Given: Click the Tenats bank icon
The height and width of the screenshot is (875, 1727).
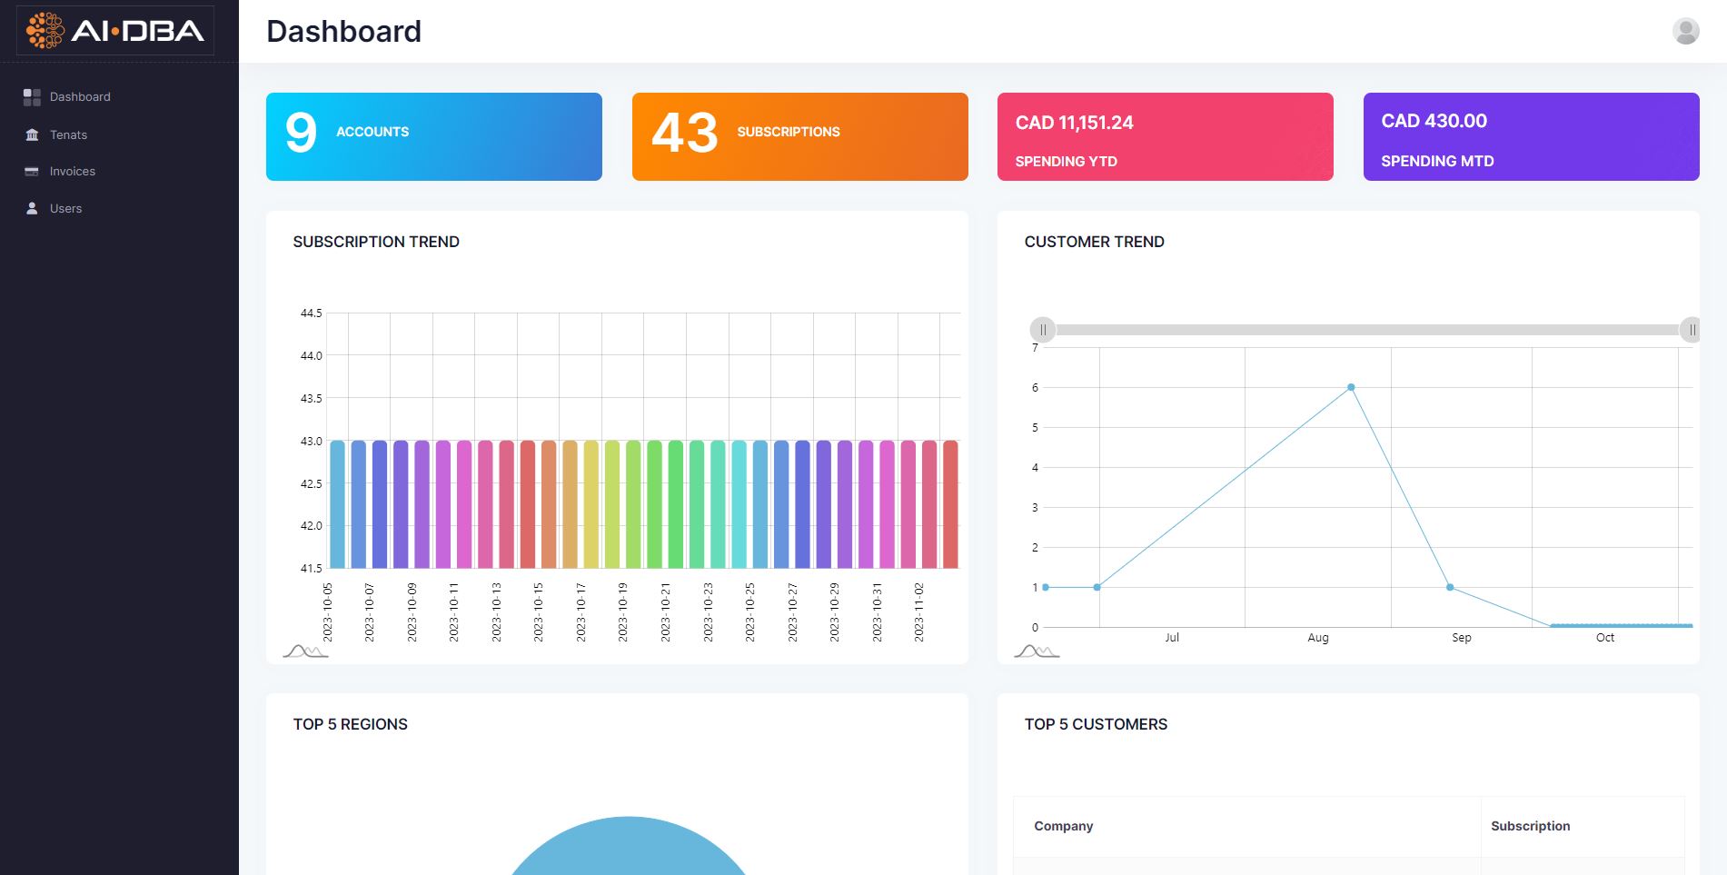Looking at the screenshot, I should click(32, 134).
